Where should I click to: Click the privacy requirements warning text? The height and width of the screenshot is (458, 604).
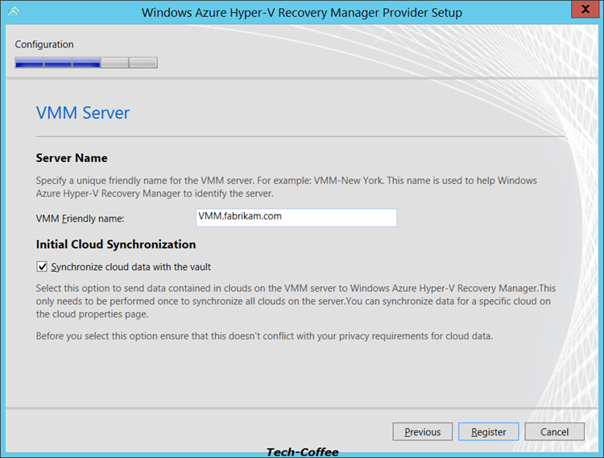coord(264,336)
